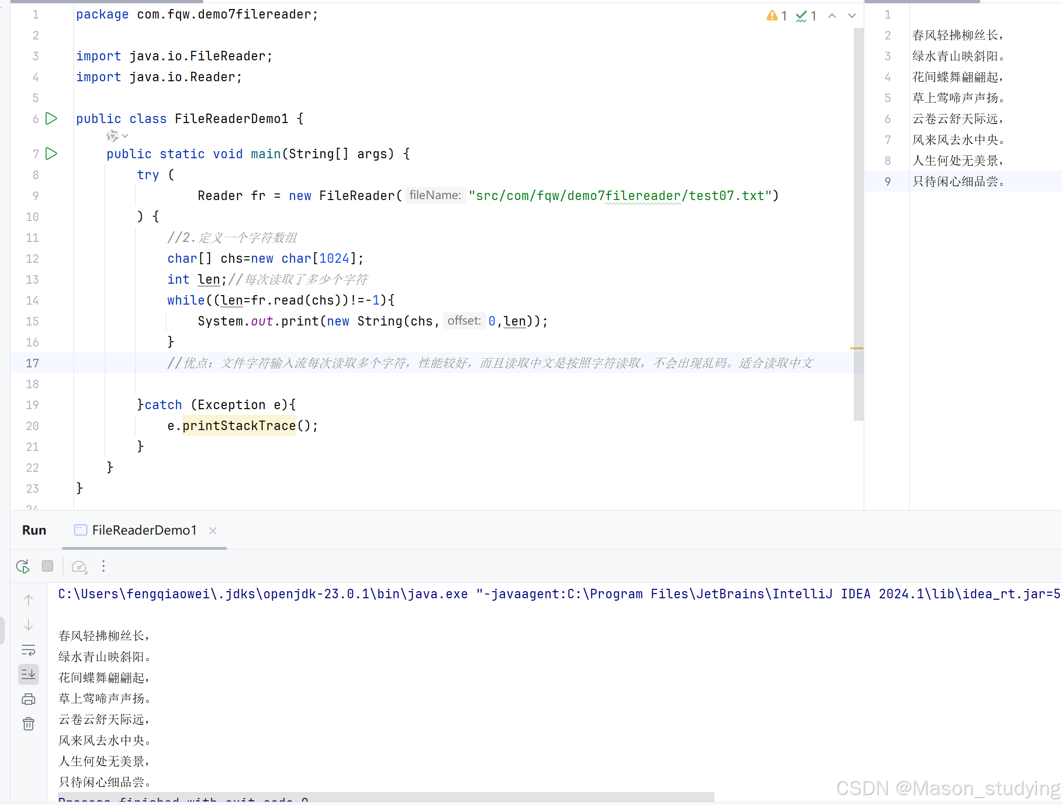1062x805 pixels.
Task: Close the FileReaderDemo1 run tab
Action: (x=213, y=531)
